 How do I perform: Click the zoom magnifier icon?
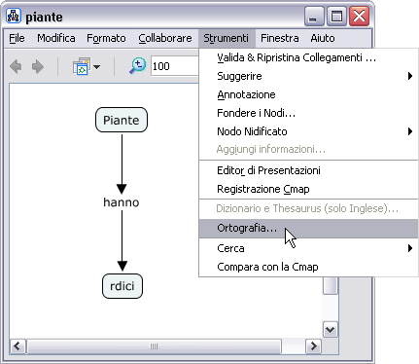(x=138, y=66)
